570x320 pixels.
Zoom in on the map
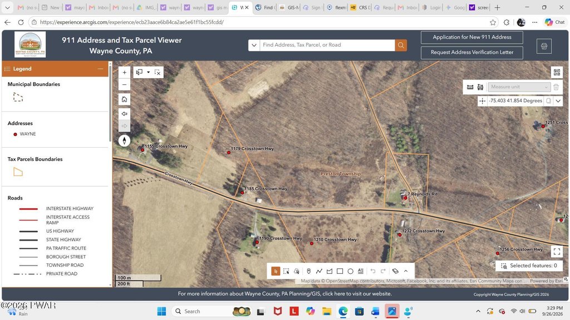[124, 72]
